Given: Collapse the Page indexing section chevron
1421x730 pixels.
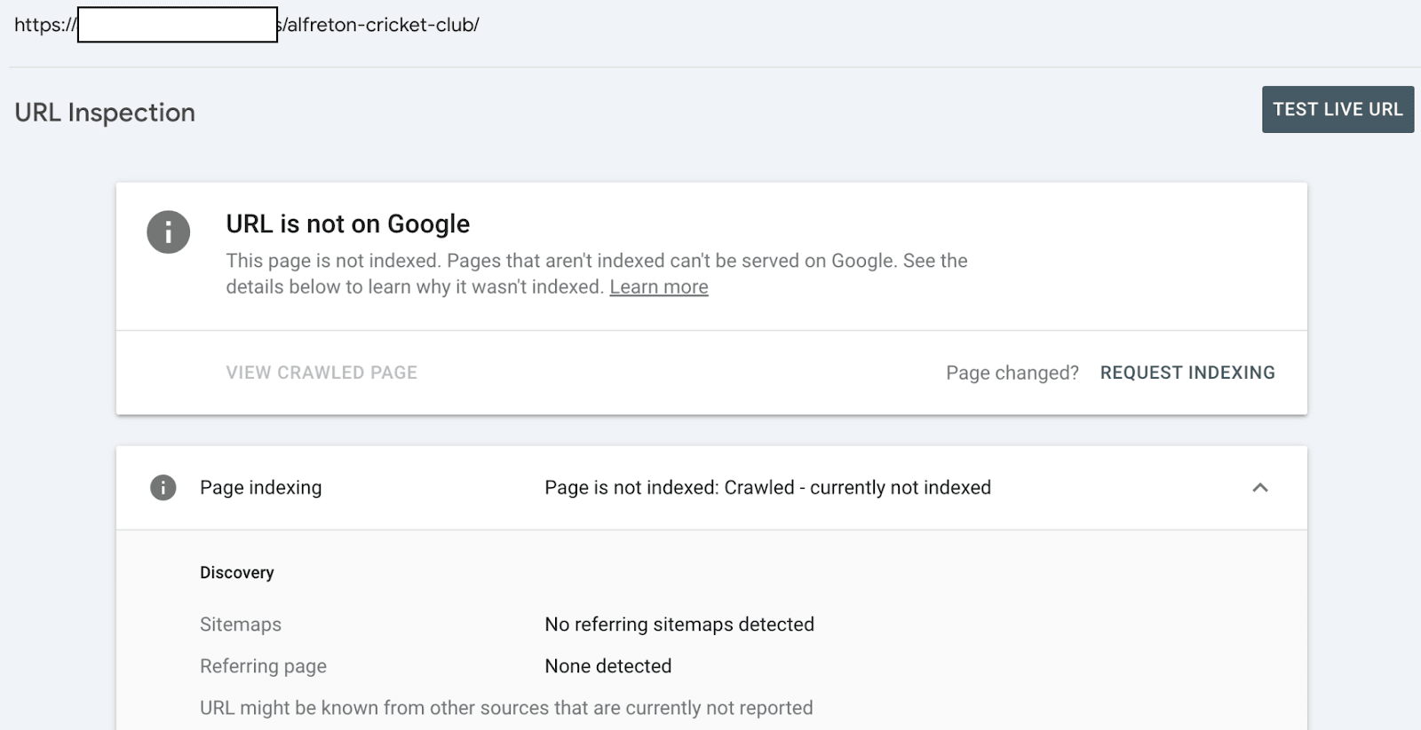Looking at the screenshot, I should point(1259,487).
